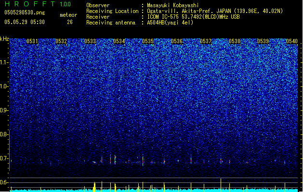
Task: Click the meteor count value 26
Action: (x=70, y=22)
